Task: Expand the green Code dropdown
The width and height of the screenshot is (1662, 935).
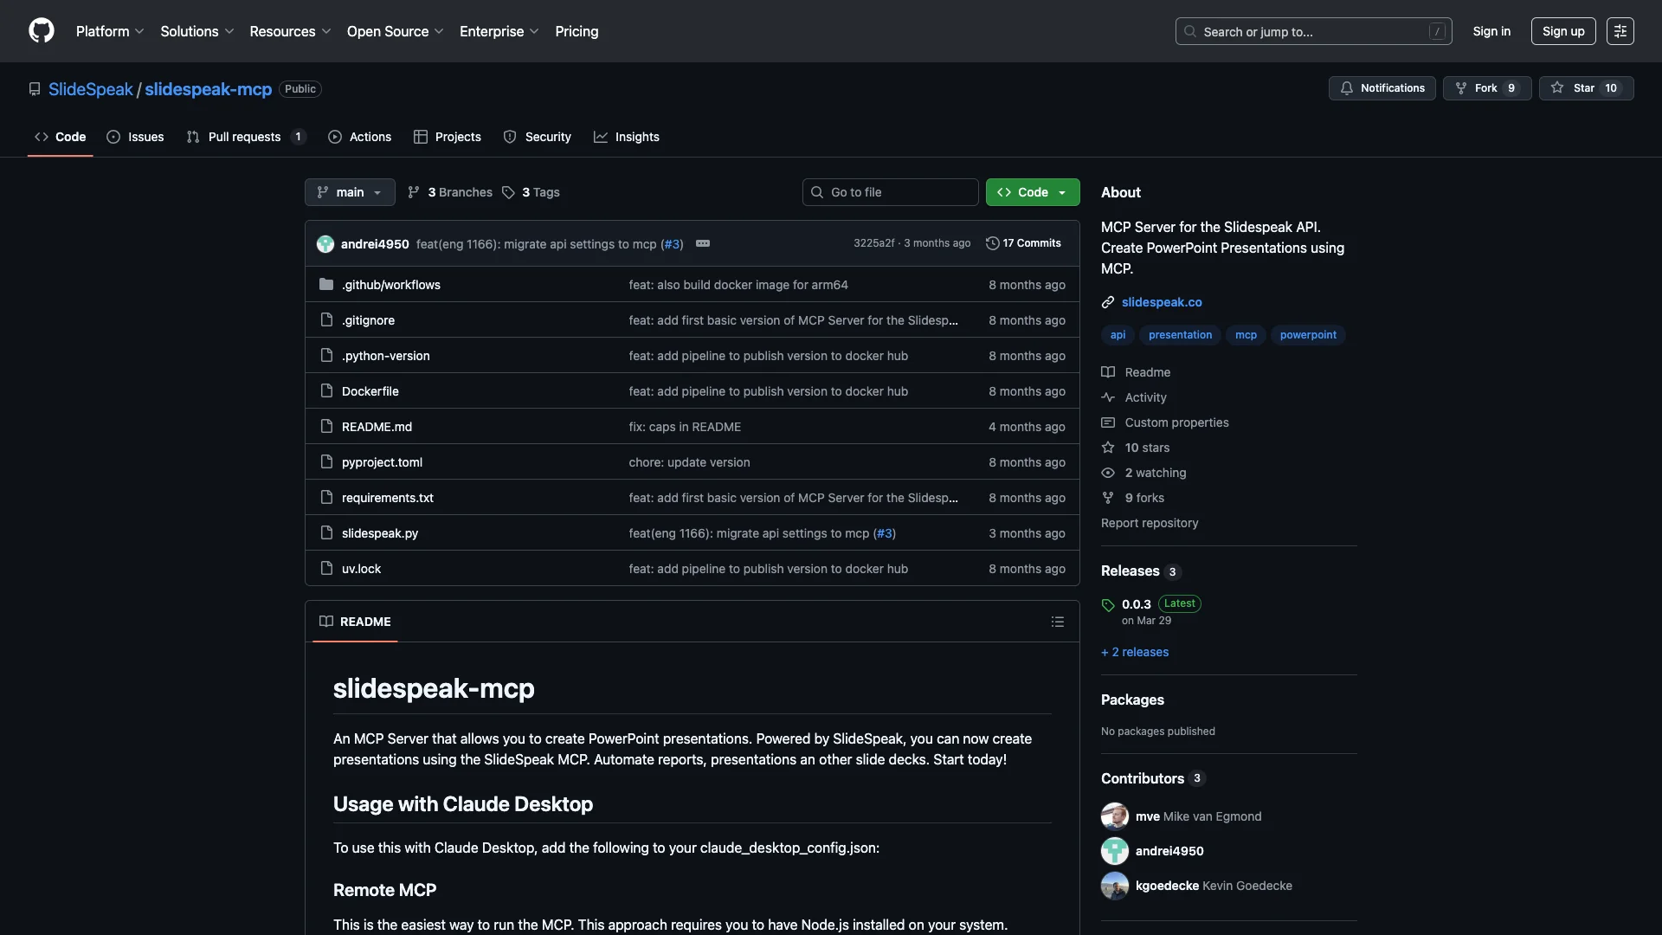Action: (1032, 192)
